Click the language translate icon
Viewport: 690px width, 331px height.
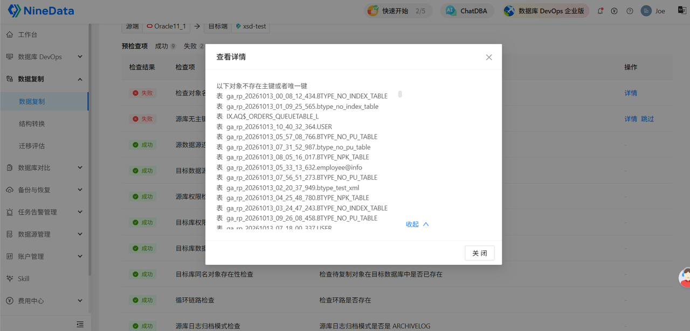(x=682, y=10)
